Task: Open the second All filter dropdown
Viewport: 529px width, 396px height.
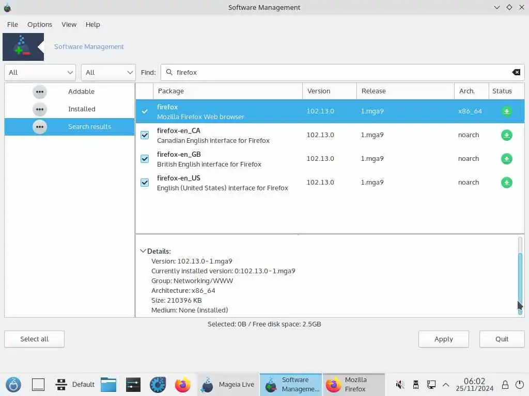Action: coord(108,72)
